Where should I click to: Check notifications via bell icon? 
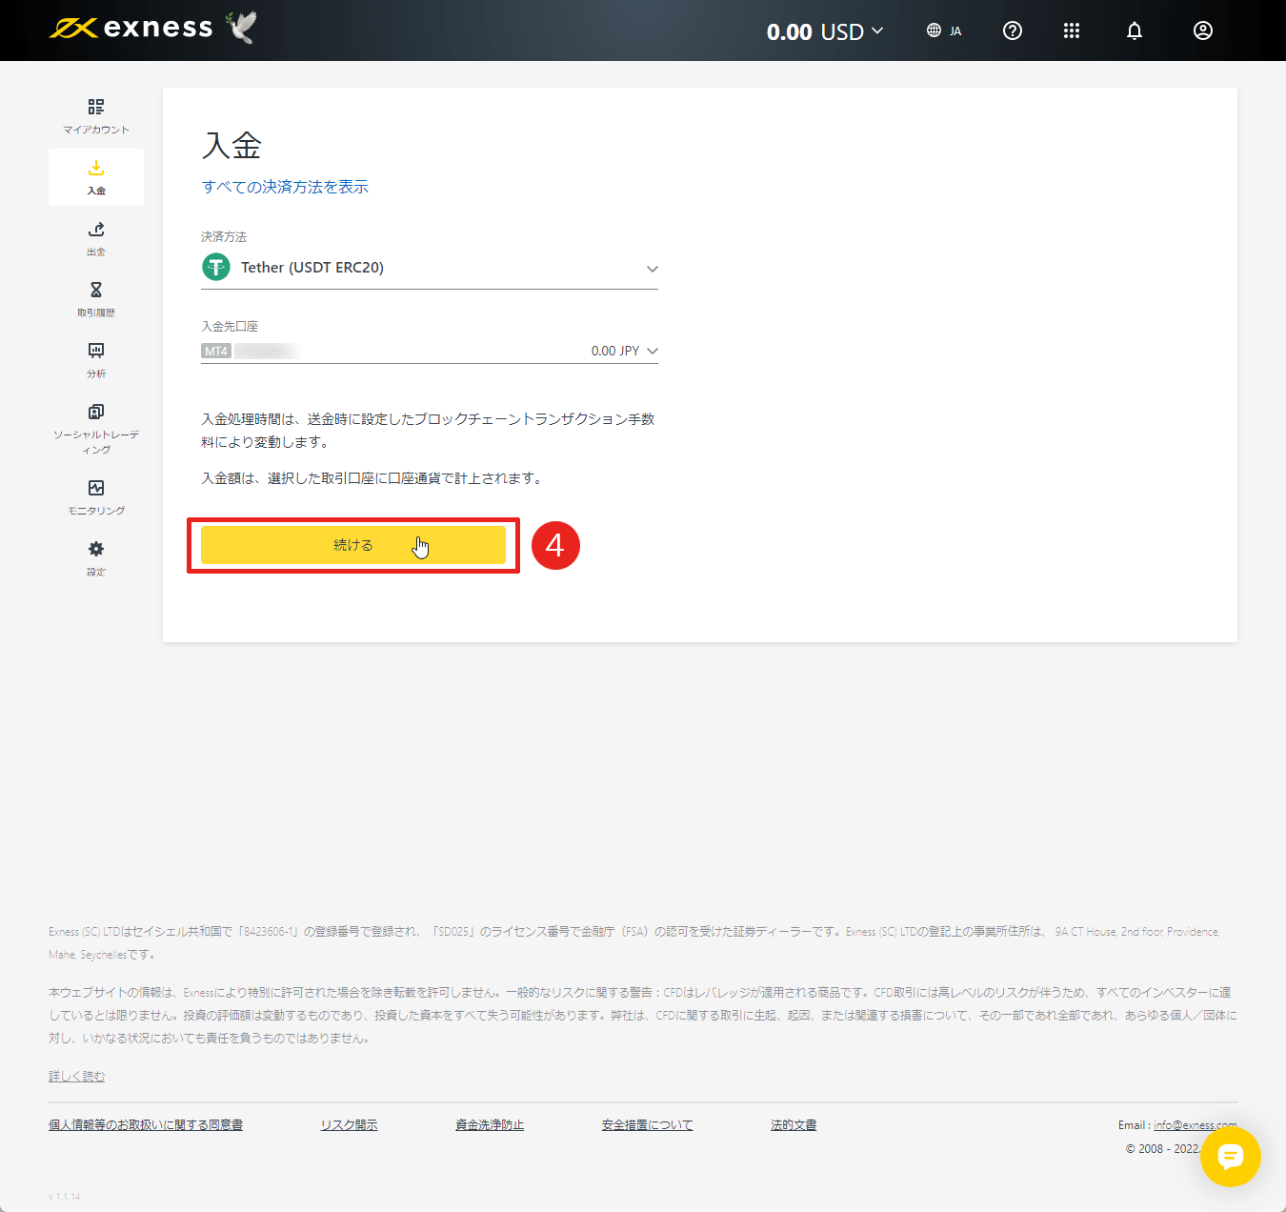click(x=1134, y=30)
